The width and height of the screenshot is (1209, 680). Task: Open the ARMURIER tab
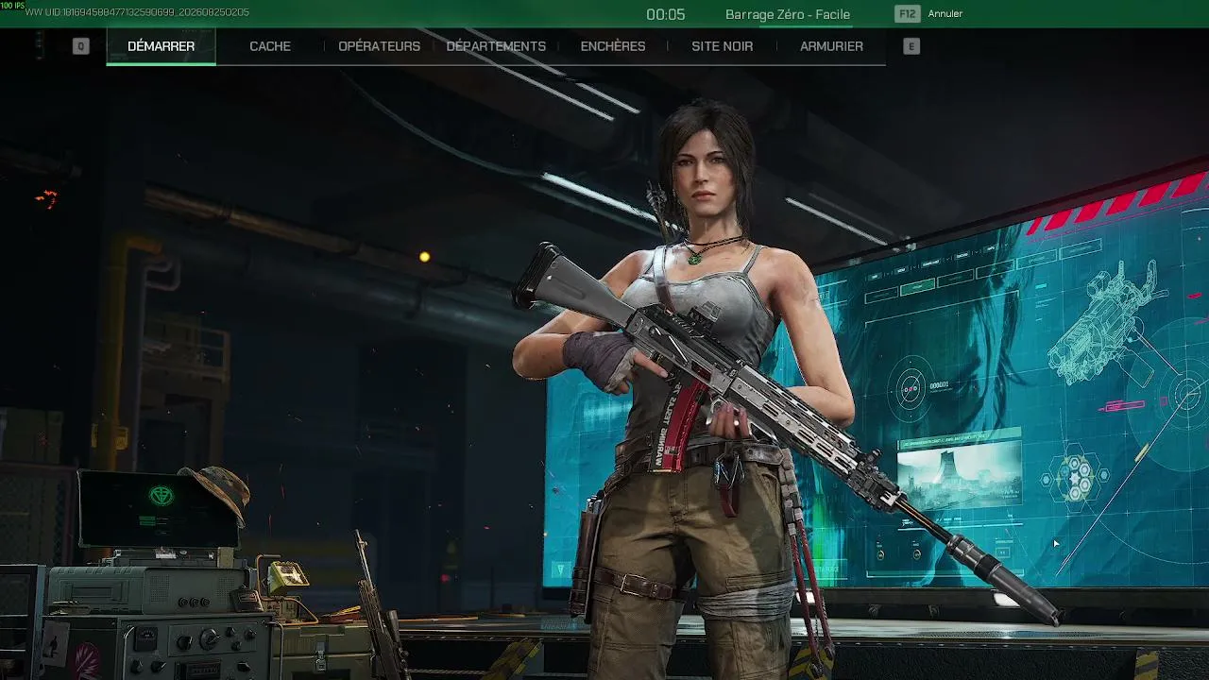click(831, 46)
